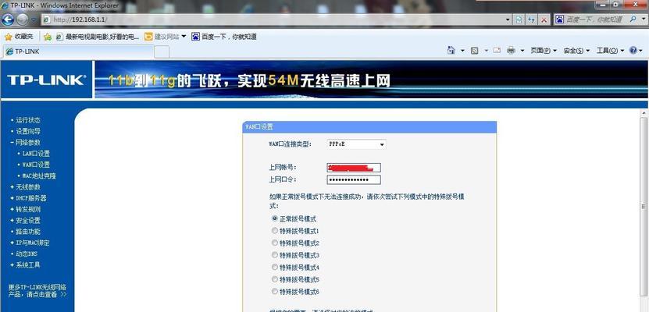
Task: Click the IE logo in title bar
Action: [5, 5]
